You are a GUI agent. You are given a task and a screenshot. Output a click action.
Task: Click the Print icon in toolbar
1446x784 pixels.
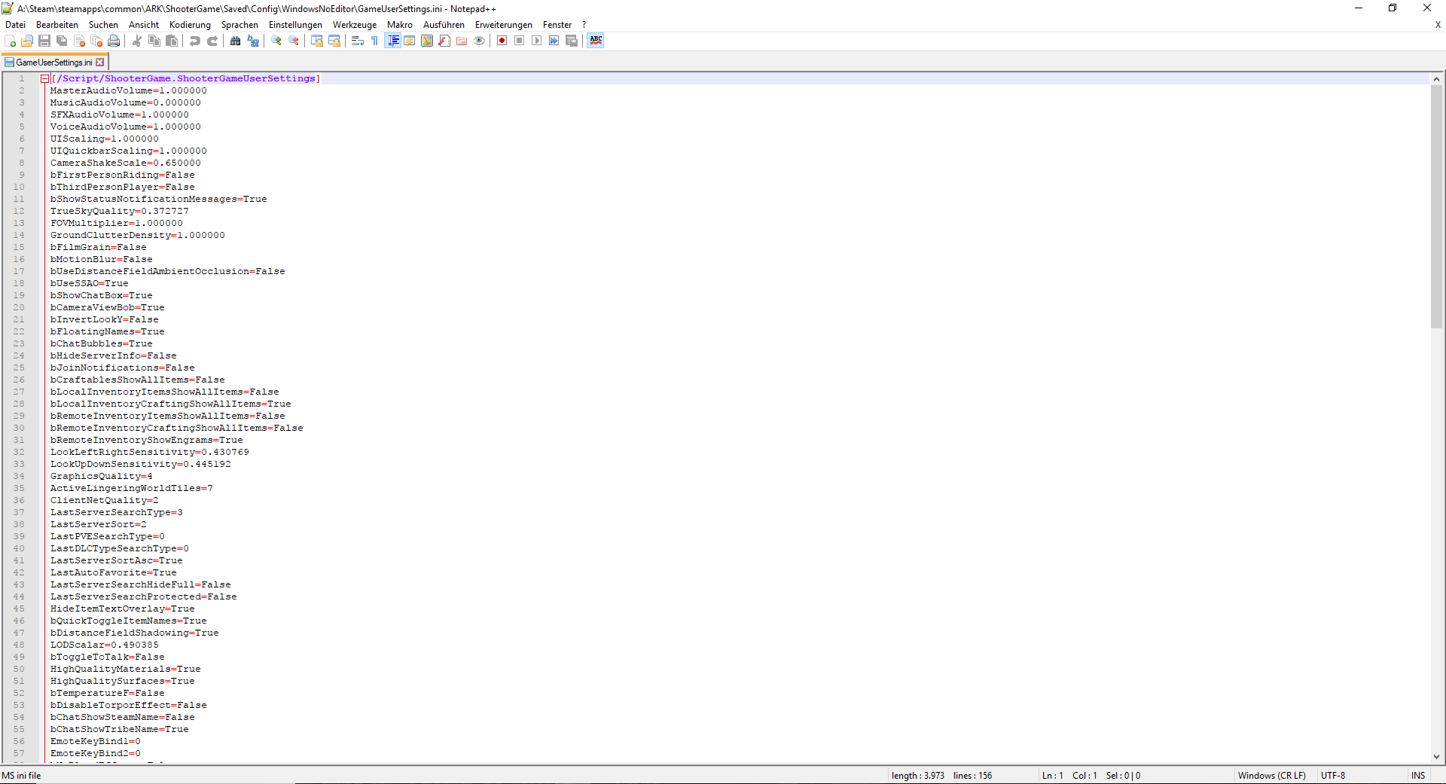pos(114,41)
